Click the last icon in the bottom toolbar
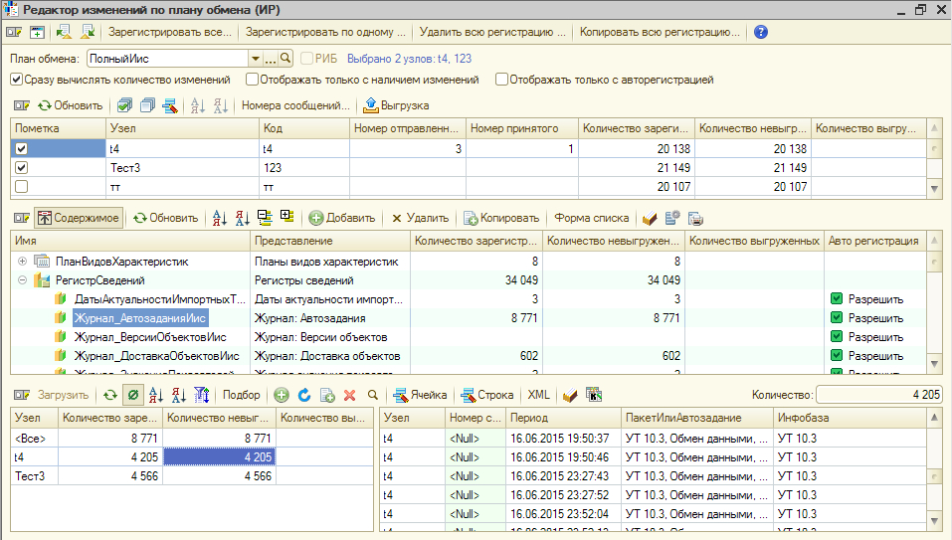Viewport: 952px width, 540px height. (594, 395)
